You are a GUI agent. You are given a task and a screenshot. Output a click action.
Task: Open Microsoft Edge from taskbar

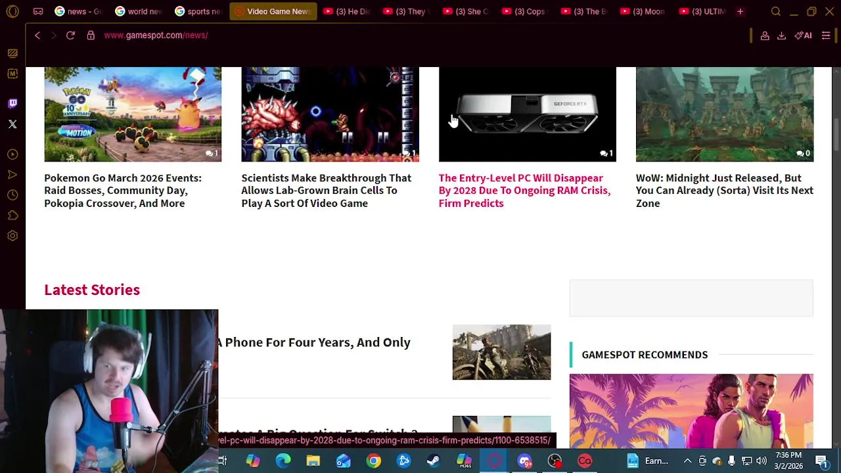[x=283, y=461]
